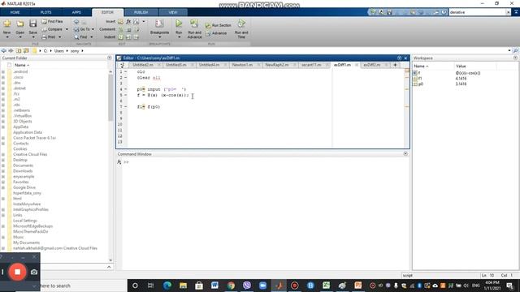520x292 pixels.
Task: Toggle breakpoint on line 7 dash
Action: pyautogui.click(x=125, y=106)
